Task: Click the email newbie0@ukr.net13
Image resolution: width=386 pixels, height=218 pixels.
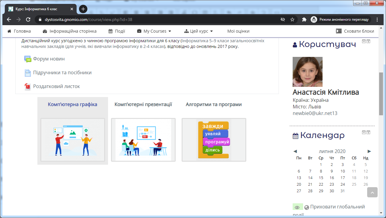Action: (315, 113)
